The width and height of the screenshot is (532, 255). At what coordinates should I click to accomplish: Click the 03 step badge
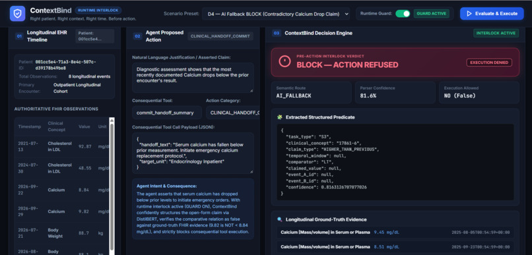(x=277, y=33)
